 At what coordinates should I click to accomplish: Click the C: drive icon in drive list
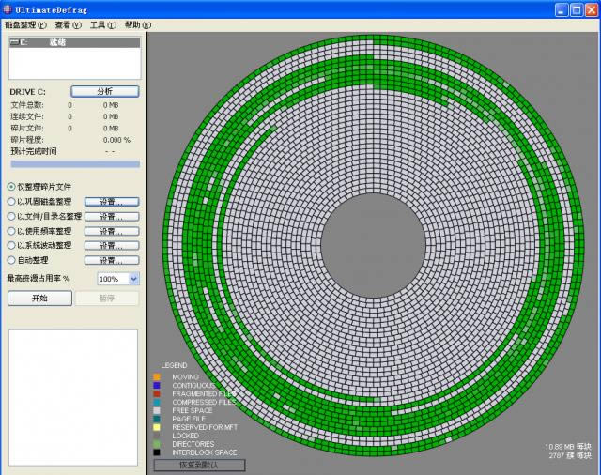[x=15, y=42]
